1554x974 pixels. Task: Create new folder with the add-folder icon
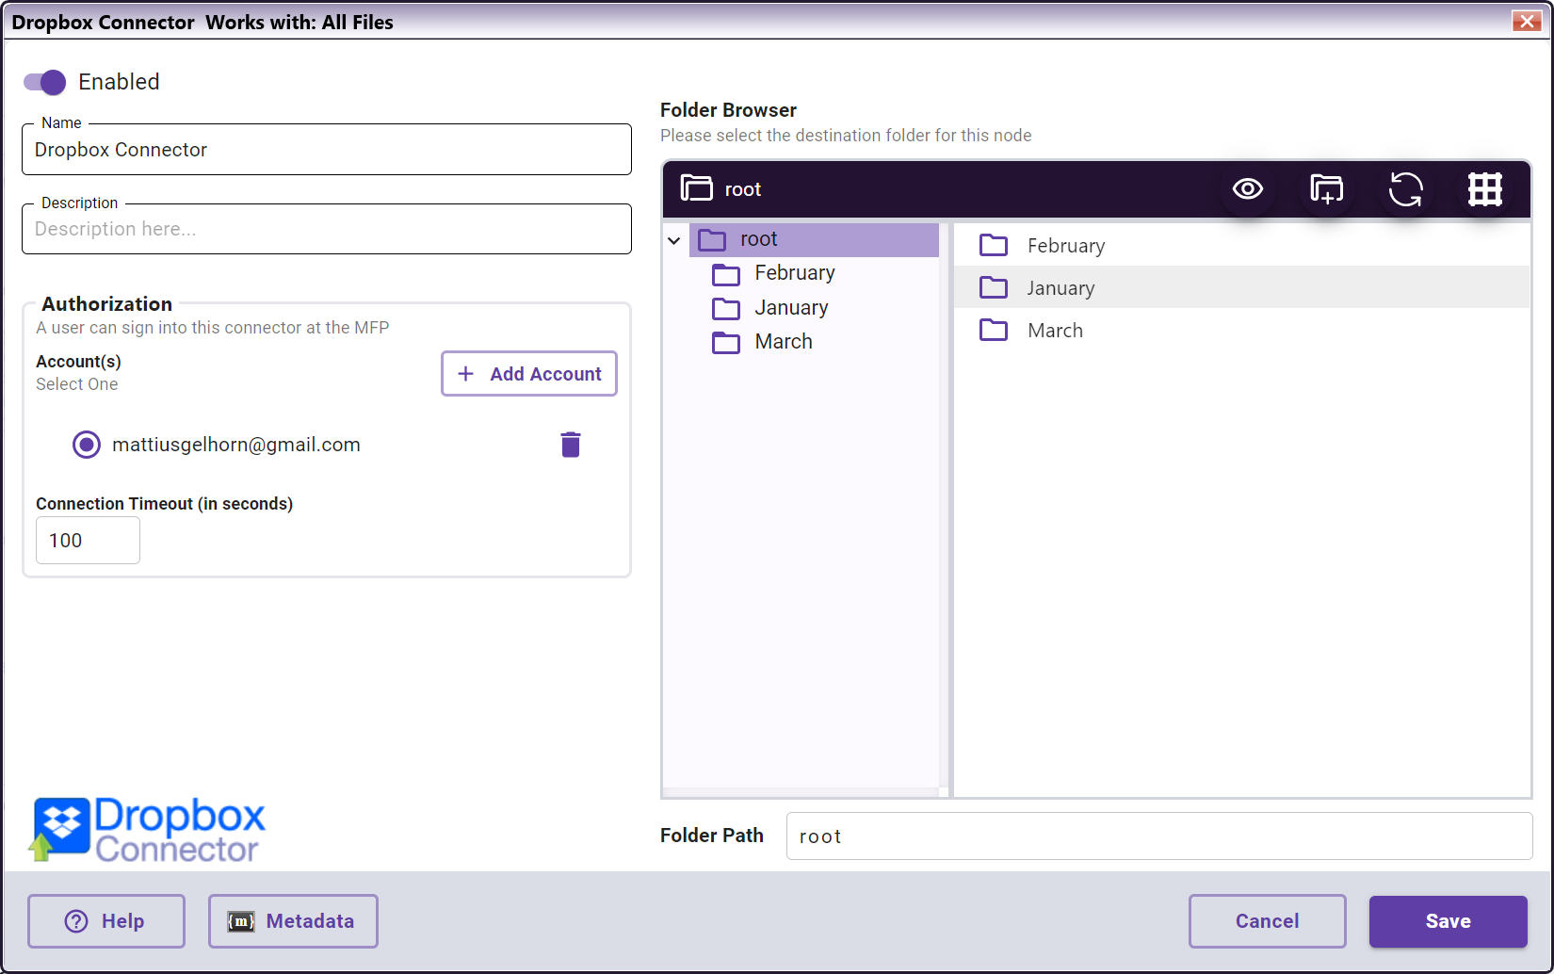click(x=1327, y=189)
